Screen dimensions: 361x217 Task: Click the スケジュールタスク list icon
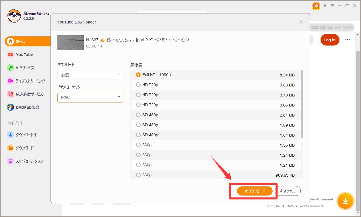11,161
